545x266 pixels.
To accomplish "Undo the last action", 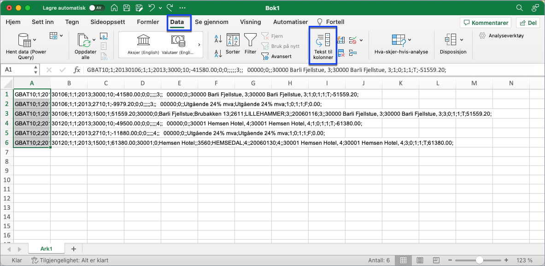I will click(152, 8).
